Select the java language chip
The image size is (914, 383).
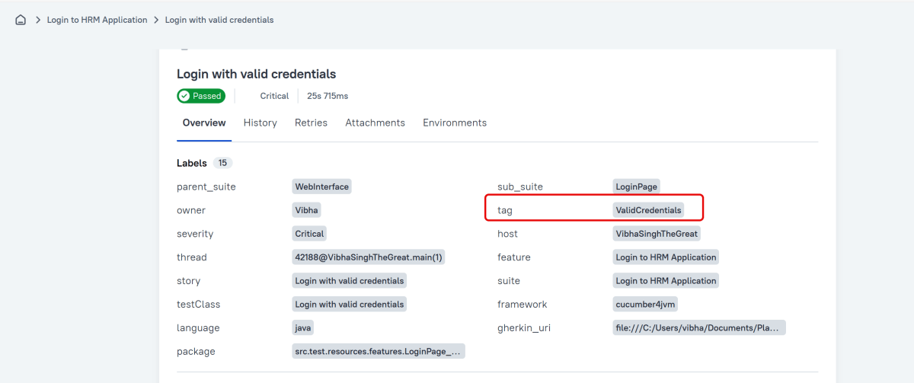coord(303,328)
